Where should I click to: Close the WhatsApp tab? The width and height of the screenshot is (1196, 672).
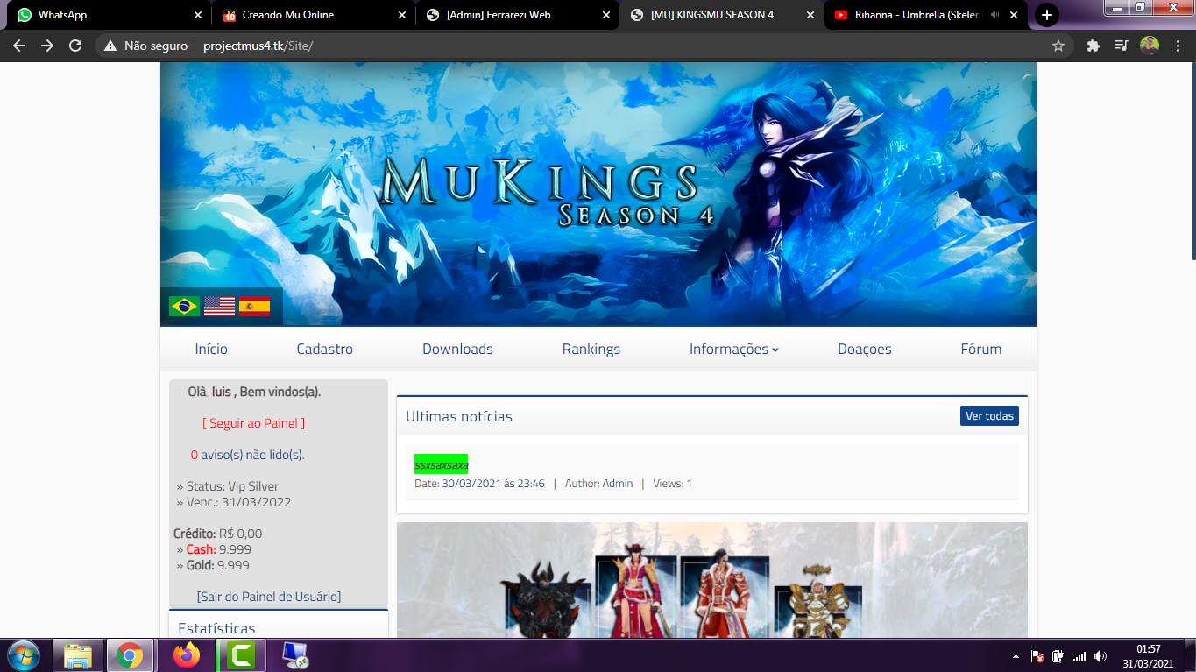coord(198,15)
